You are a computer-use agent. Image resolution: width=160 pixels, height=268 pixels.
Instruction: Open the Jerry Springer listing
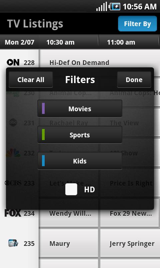(x=130, y=243)
